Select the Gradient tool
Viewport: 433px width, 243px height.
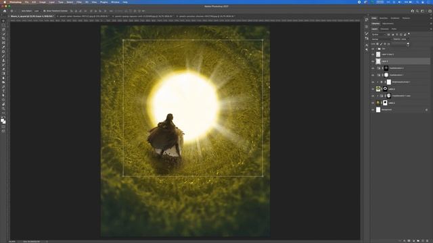point(3,74)
